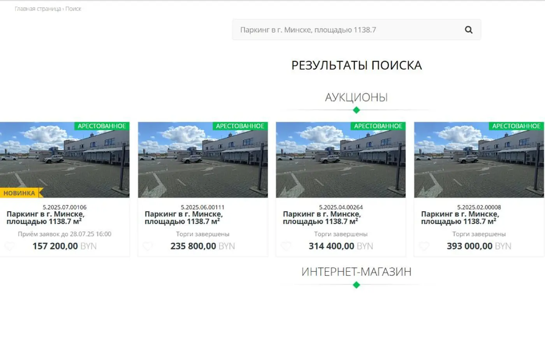The width and height of the screenshot is (545, 363).
Task: Favorite the 314 400,00 BYN lot with its heart icon
Action: tap(286, 246)
